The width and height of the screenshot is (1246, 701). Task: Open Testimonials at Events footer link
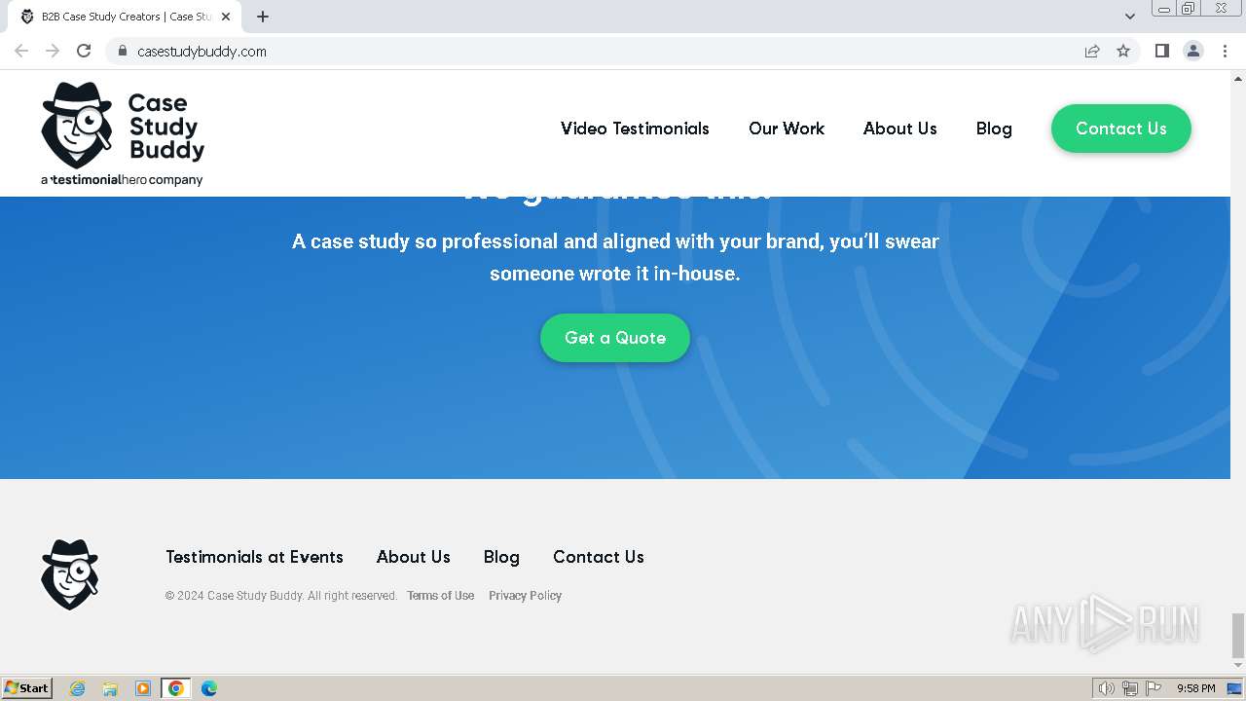(254, 557)
